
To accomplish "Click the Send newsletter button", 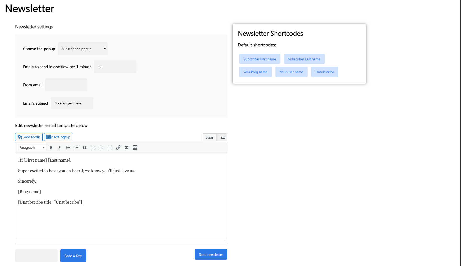I will [x=211, y=254].
